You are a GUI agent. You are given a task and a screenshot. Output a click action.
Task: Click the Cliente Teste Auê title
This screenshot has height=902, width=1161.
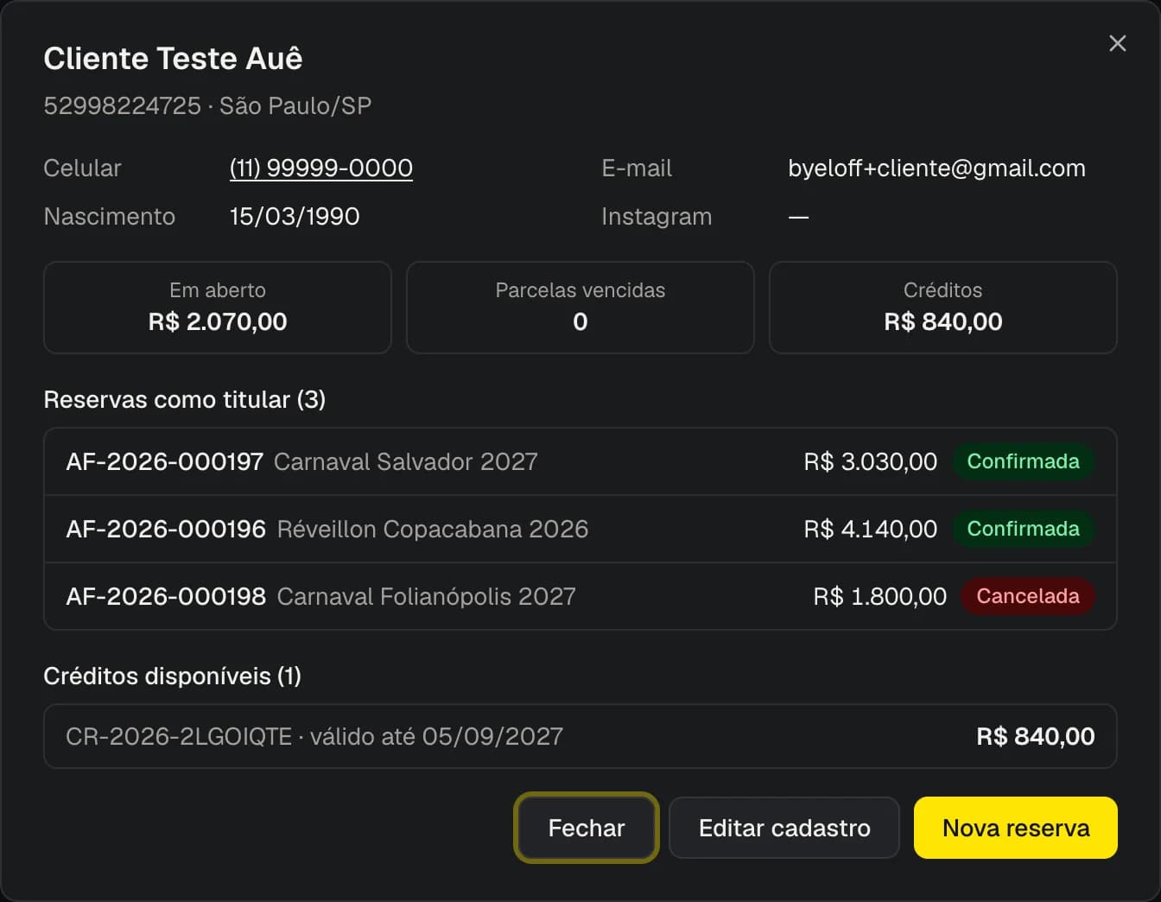click(x=173, y=58)
